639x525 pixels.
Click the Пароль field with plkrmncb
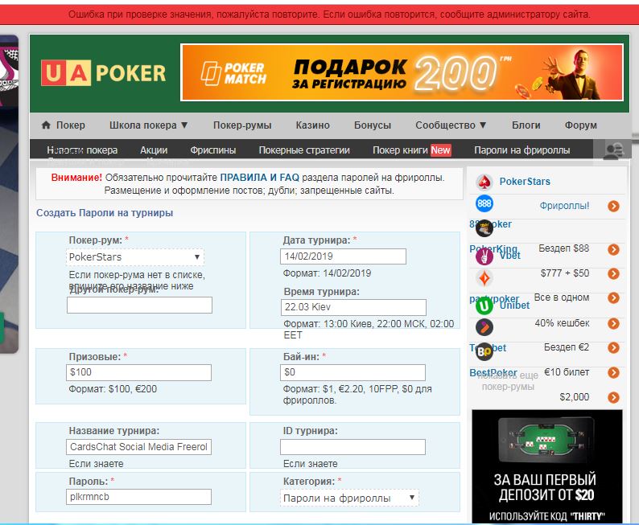138,497
